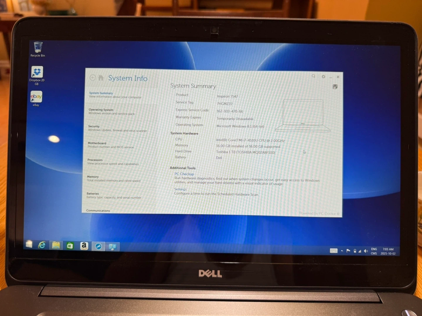
Task: Click the Settings link under Additional Tools
Action: pos(180,189)
